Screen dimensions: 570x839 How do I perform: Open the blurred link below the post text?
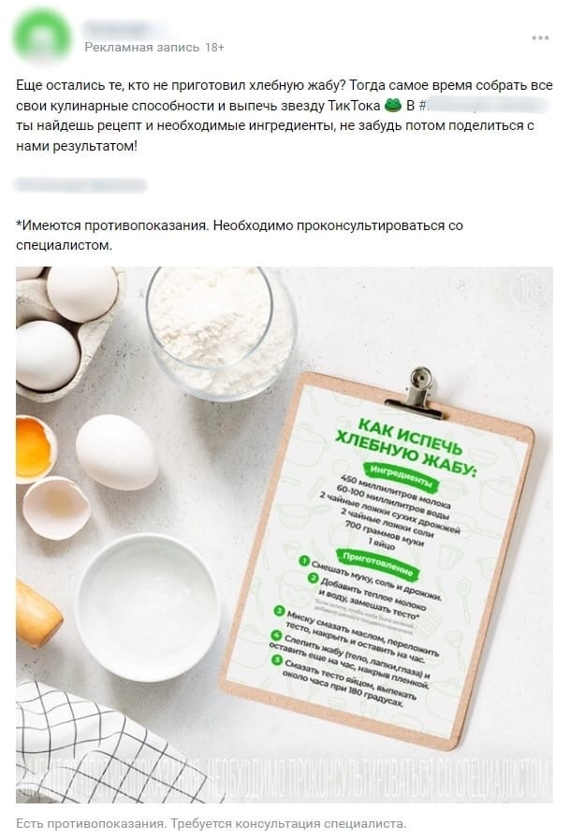(x=80, y=185)
